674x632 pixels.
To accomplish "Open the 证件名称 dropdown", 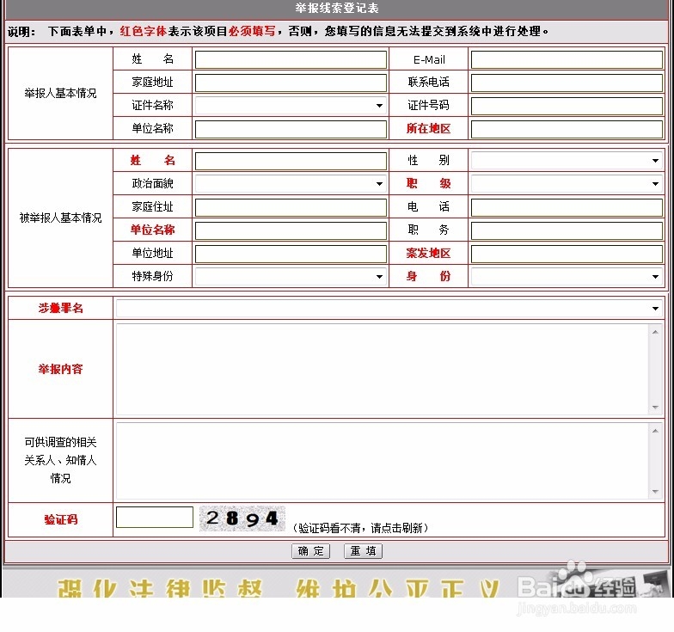I will point(291,106).
